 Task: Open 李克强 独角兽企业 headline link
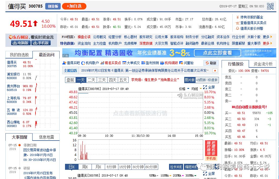point(155,80)
